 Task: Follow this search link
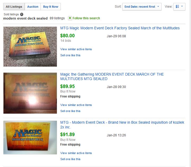86,18
